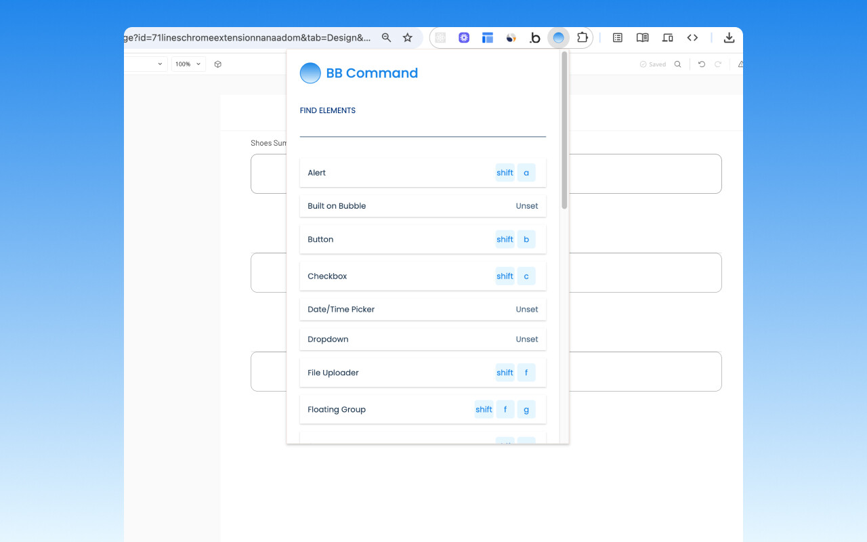867x542 pixels.
Task: Click the faded grey extension icon in toolbar
Action: (x=440, y=38)
